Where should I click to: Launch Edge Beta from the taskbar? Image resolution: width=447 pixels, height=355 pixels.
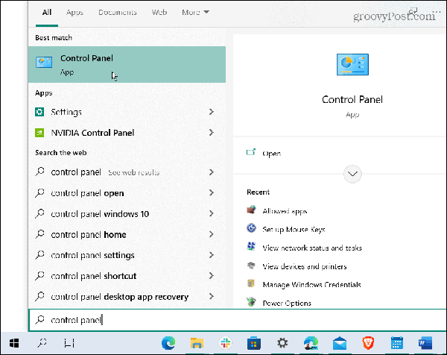[x=311, y=343]
